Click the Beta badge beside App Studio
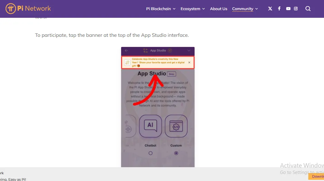Image resolution: width=324 pixels, height=181 pixels. pos(172,74)
